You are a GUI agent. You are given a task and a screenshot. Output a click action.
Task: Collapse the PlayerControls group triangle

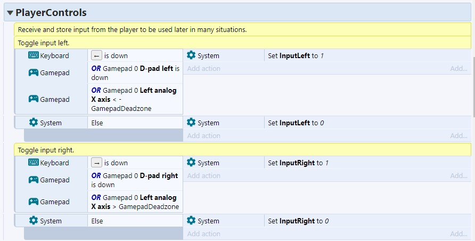[x=10, y=13]
